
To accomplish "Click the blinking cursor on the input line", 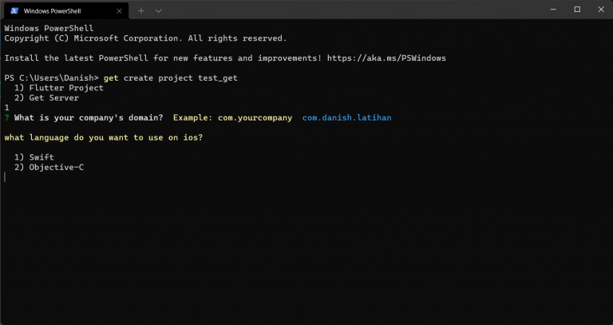I will 6,177.
